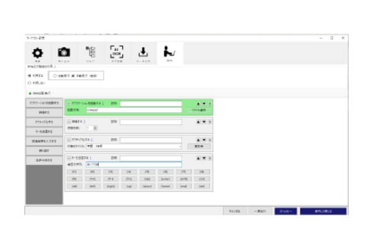
Task: Click the download arrow toolbar icon
Action: (142, 53)
